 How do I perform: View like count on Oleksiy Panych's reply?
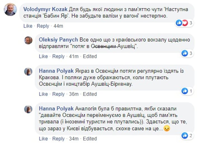187,53
